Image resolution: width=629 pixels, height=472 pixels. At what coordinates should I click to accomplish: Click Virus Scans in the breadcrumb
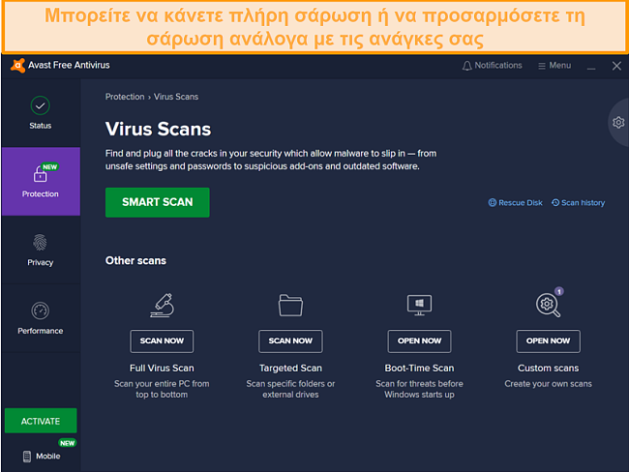[x=176, y=97]
